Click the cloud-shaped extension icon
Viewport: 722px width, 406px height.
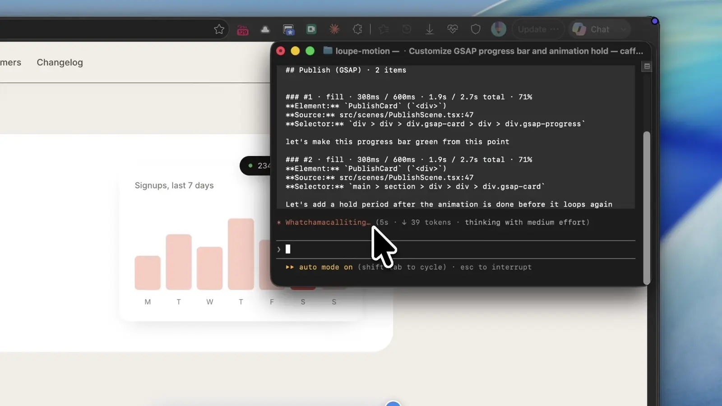pos(265,29)
